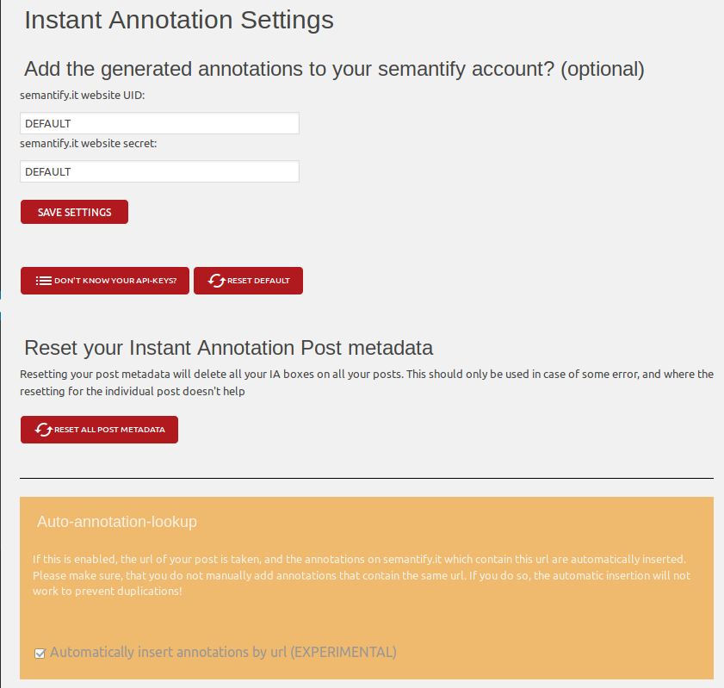
Task: Click the refresh icon beside Reset Default
Action: pyautogui.click(x=216, y=281)
